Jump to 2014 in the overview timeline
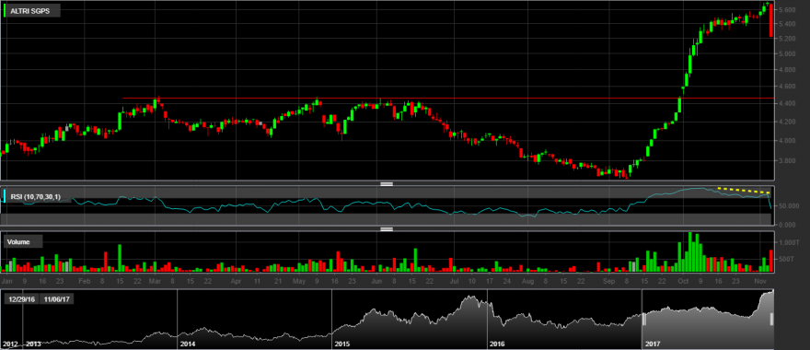810x350 pixels. [188, 344]
